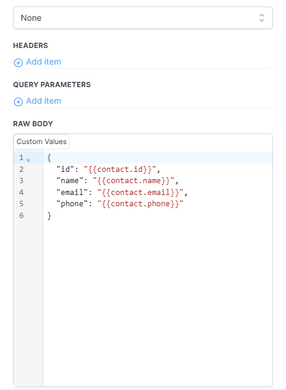
Task: Collapse the JSON block fold arrow on line 1
Action: (x=28, y=160)
